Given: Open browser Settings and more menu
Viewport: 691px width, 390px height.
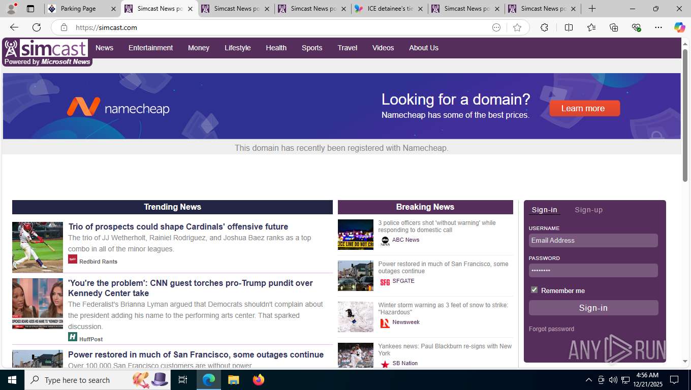Looking at the screenshot, I should click(x=658, y=27).
